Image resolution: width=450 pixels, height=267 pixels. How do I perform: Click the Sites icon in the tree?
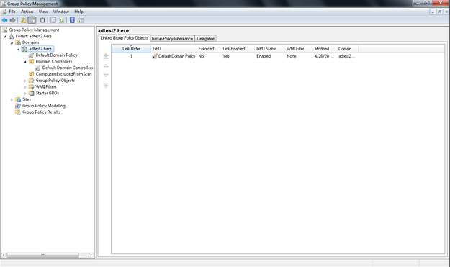click(x=18, y=99)
